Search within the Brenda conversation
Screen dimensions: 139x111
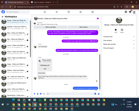(x=122, y=30)
